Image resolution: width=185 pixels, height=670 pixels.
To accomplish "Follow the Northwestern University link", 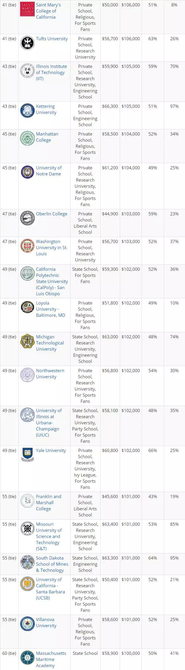I will point(50,374).
